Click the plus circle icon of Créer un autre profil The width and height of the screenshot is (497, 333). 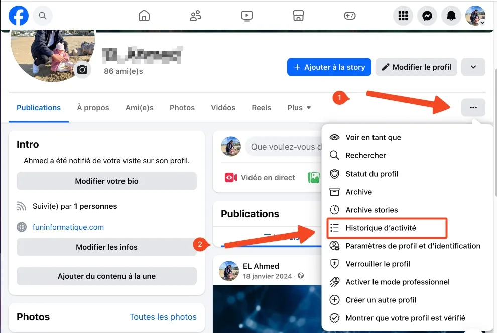click(x=334, y=300)
